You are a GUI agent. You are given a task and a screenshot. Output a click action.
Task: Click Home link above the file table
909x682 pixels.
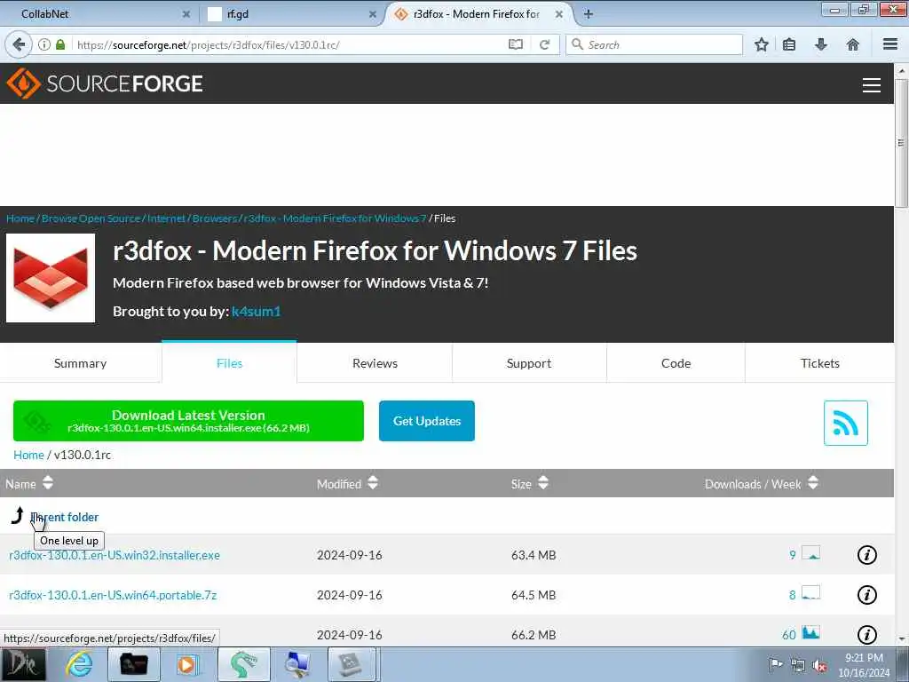tap(28, 455)
